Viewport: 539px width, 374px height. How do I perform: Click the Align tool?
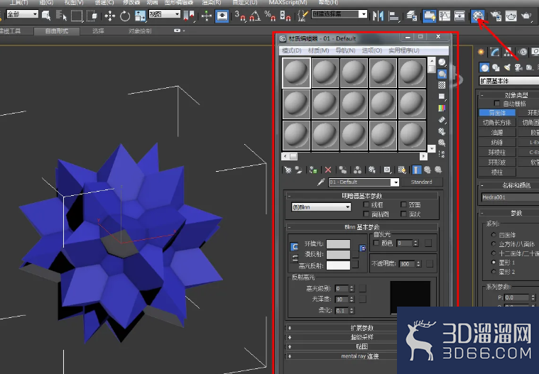coord(393,16)
